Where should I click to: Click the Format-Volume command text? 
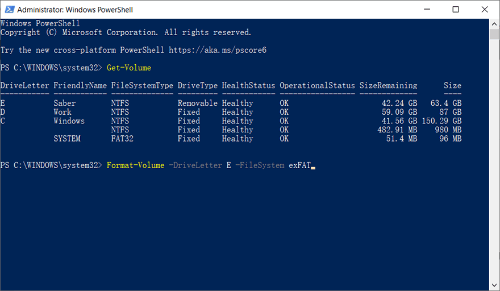coord(135,165)
